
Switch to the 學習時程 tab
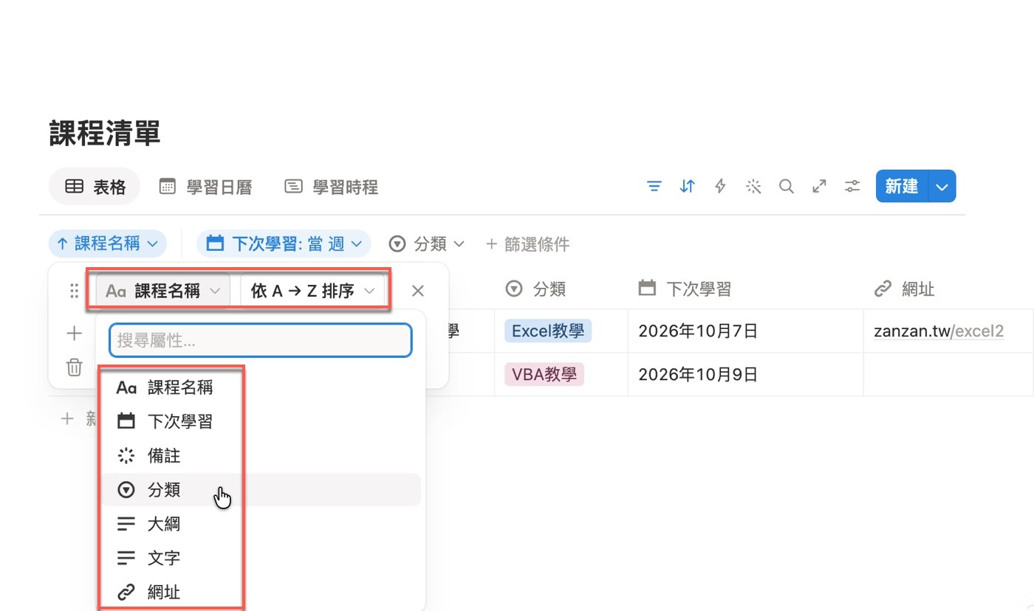(x=332, y=187)
